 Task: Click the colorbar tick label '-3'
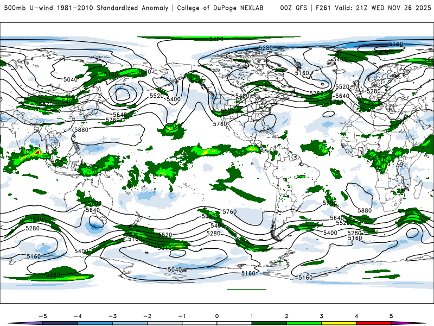112,316
